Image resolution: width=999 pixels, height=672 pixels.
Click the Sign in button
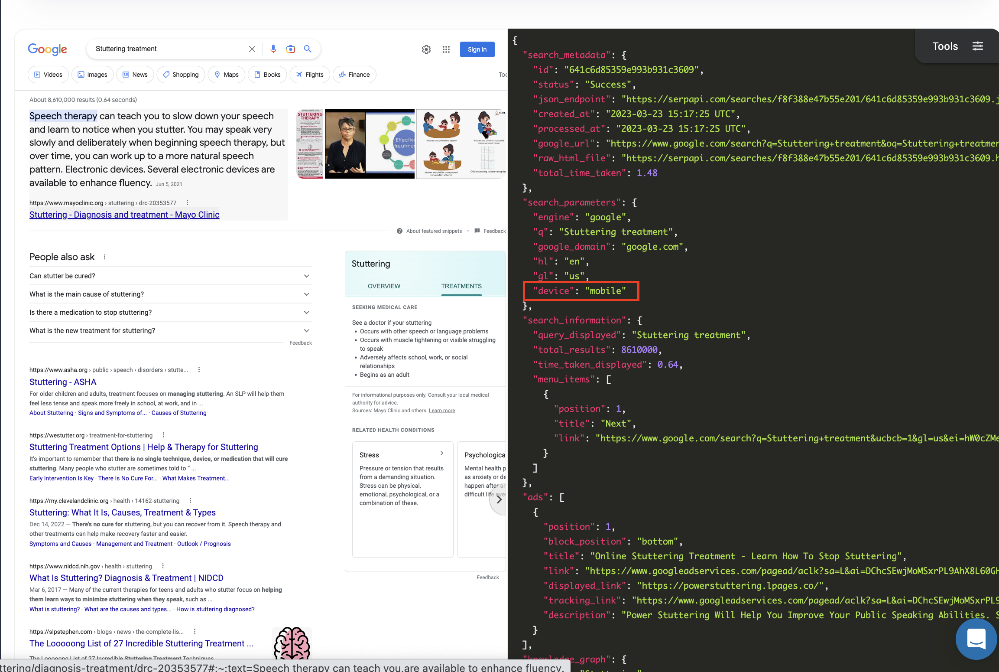click(477, 49)
